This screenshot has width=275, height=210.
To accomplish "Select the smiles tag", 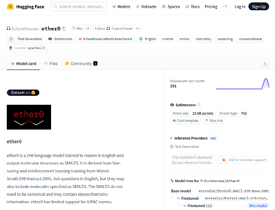I will 184,39.
